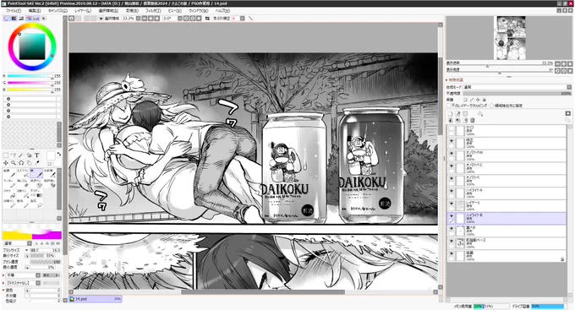Open the ウィンドウ(W) menu
The width and height of the screenshot is (575, 310).
199,11
